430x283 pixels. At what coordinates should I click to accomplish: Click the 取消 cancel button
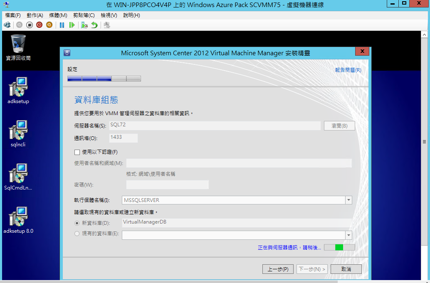346,269
